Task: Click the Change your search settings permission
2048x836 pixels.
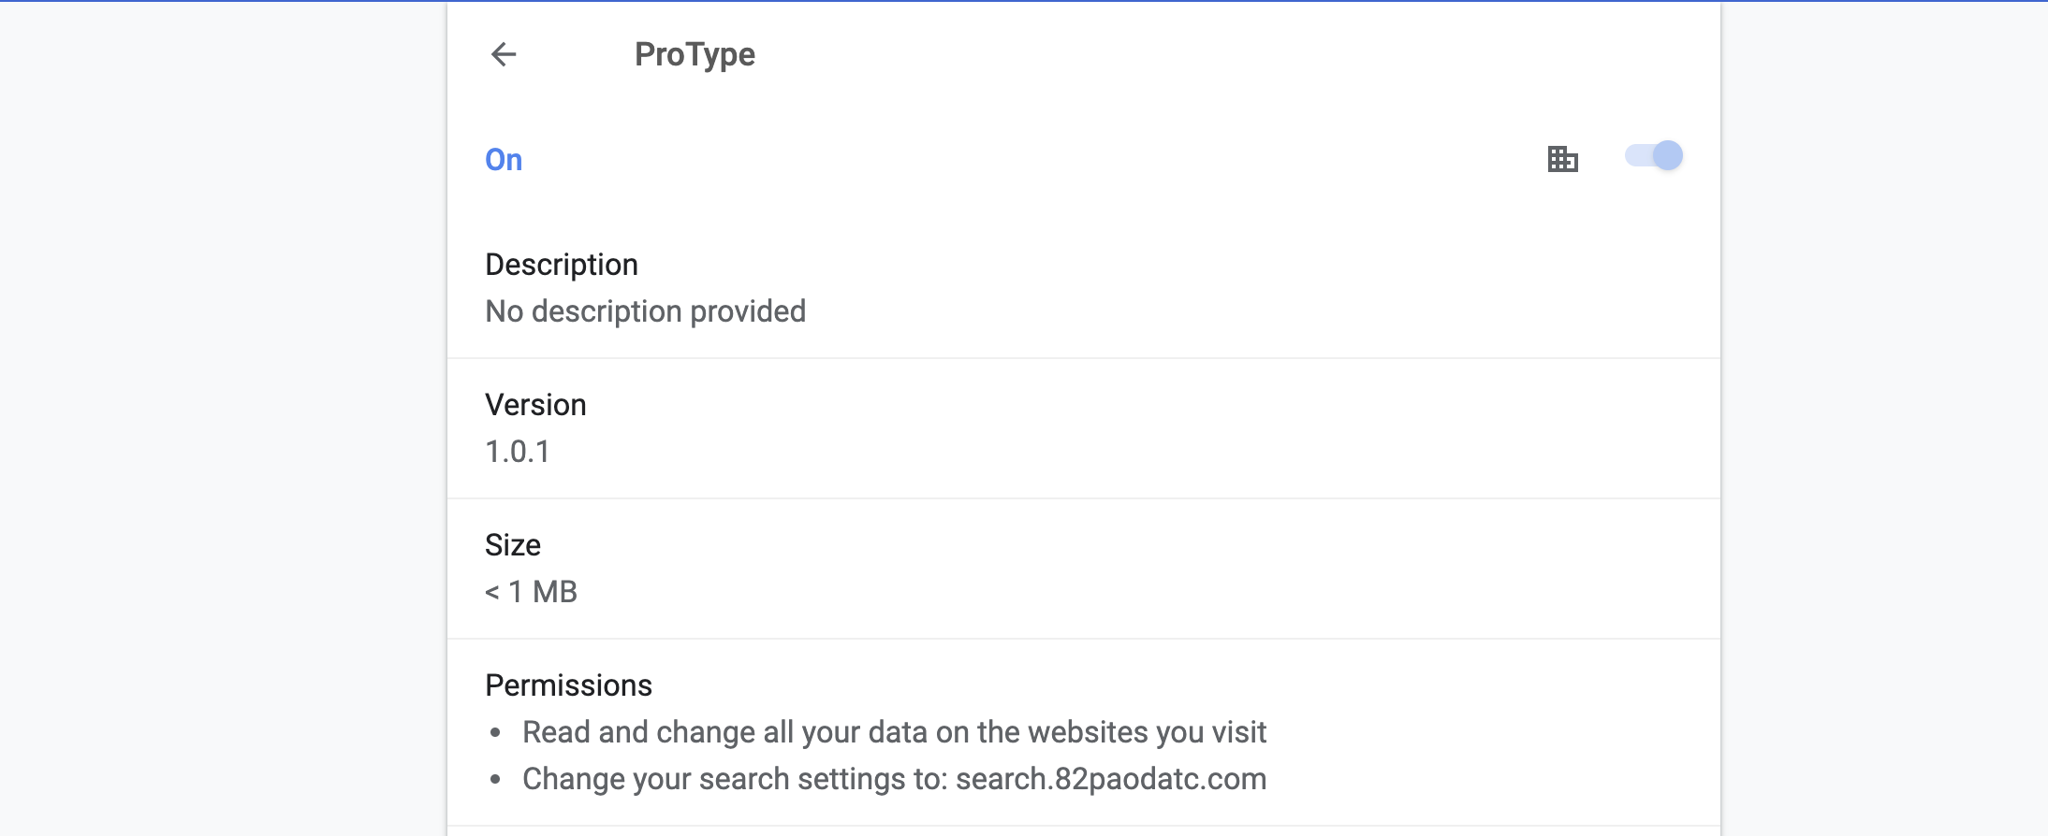Action: (735, 779)
